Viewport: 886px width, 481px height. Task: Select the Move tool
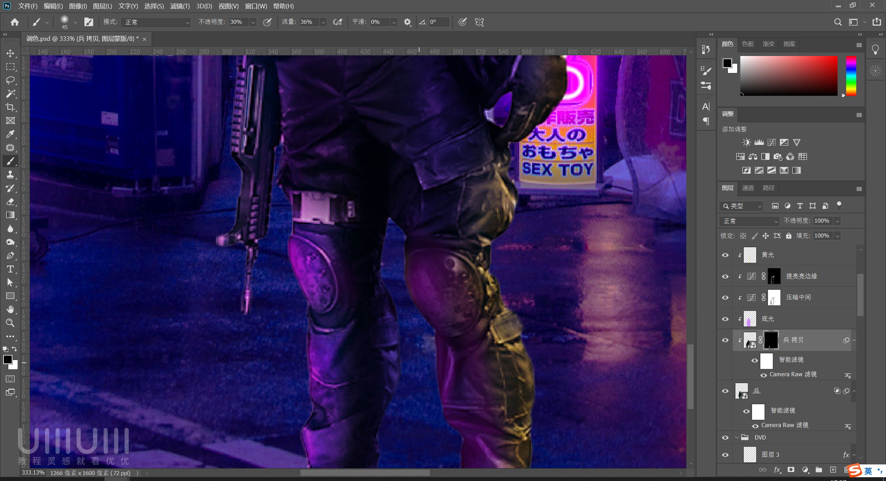coord(10,53)
